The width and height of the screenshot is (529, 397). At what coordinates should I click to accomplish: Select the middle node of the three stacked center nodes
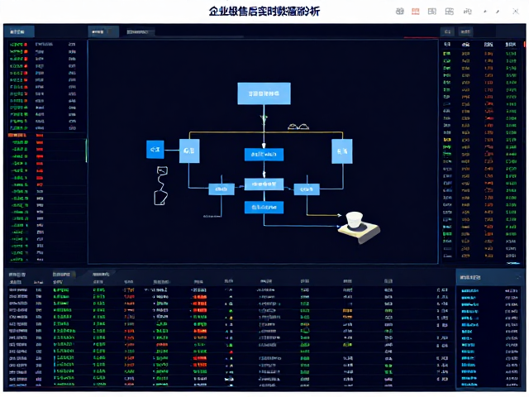[264, 184]
